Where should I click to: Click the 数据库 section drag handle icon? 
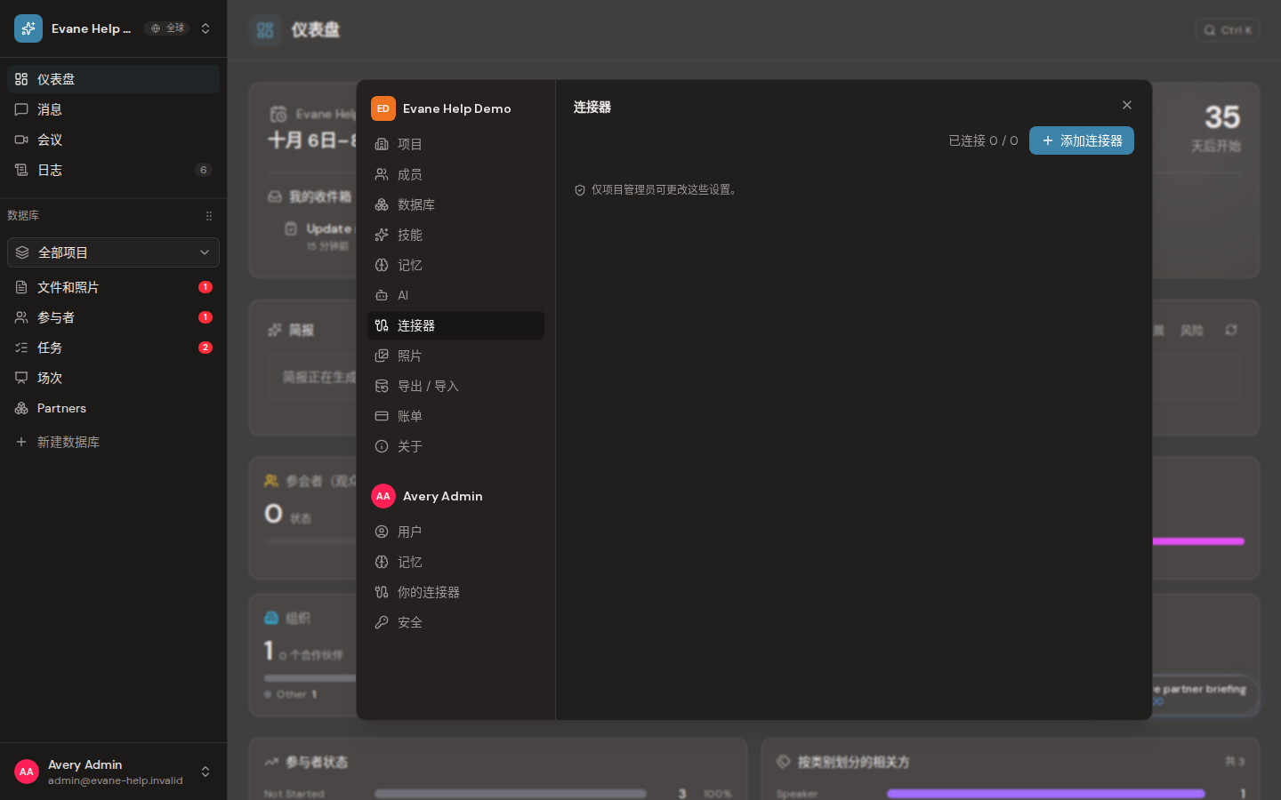tap(209, 216)
